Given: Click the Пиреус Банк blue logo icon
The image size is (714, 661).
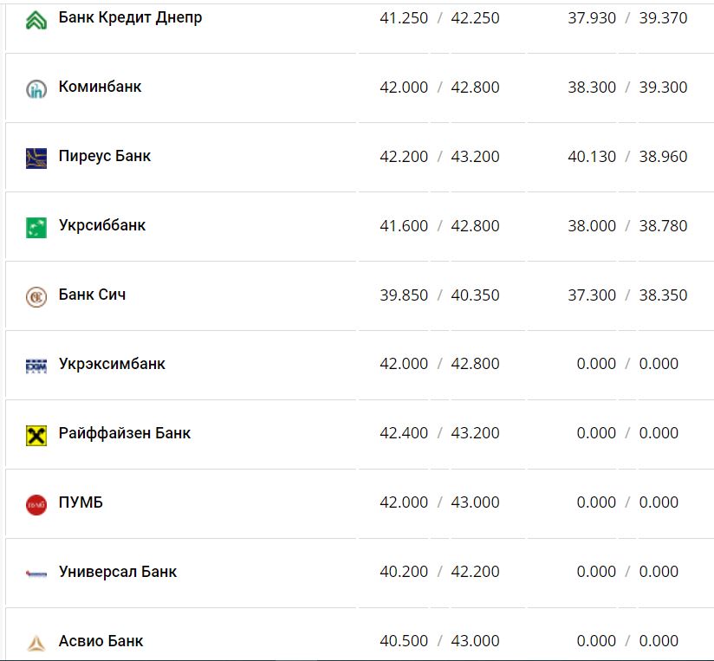Looking at the screenshot, I should [x=36, y=158].
